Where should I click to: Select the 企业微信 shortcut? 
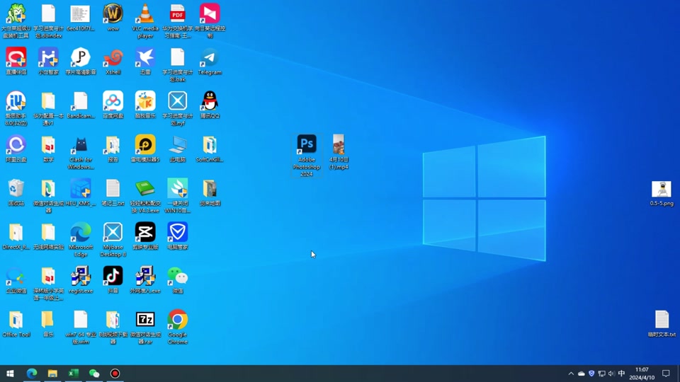[x=16, y=280]
